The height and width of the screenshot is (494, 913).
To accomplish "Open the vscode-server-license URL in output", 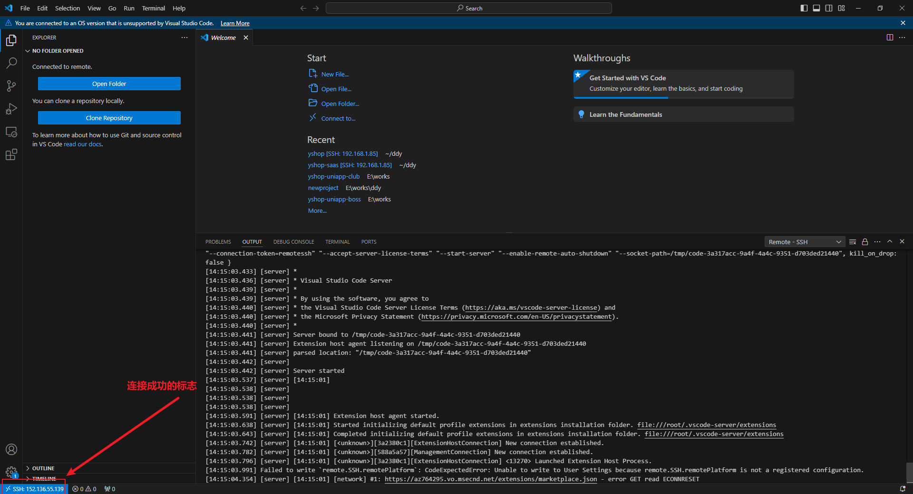I will coord(531,308).
